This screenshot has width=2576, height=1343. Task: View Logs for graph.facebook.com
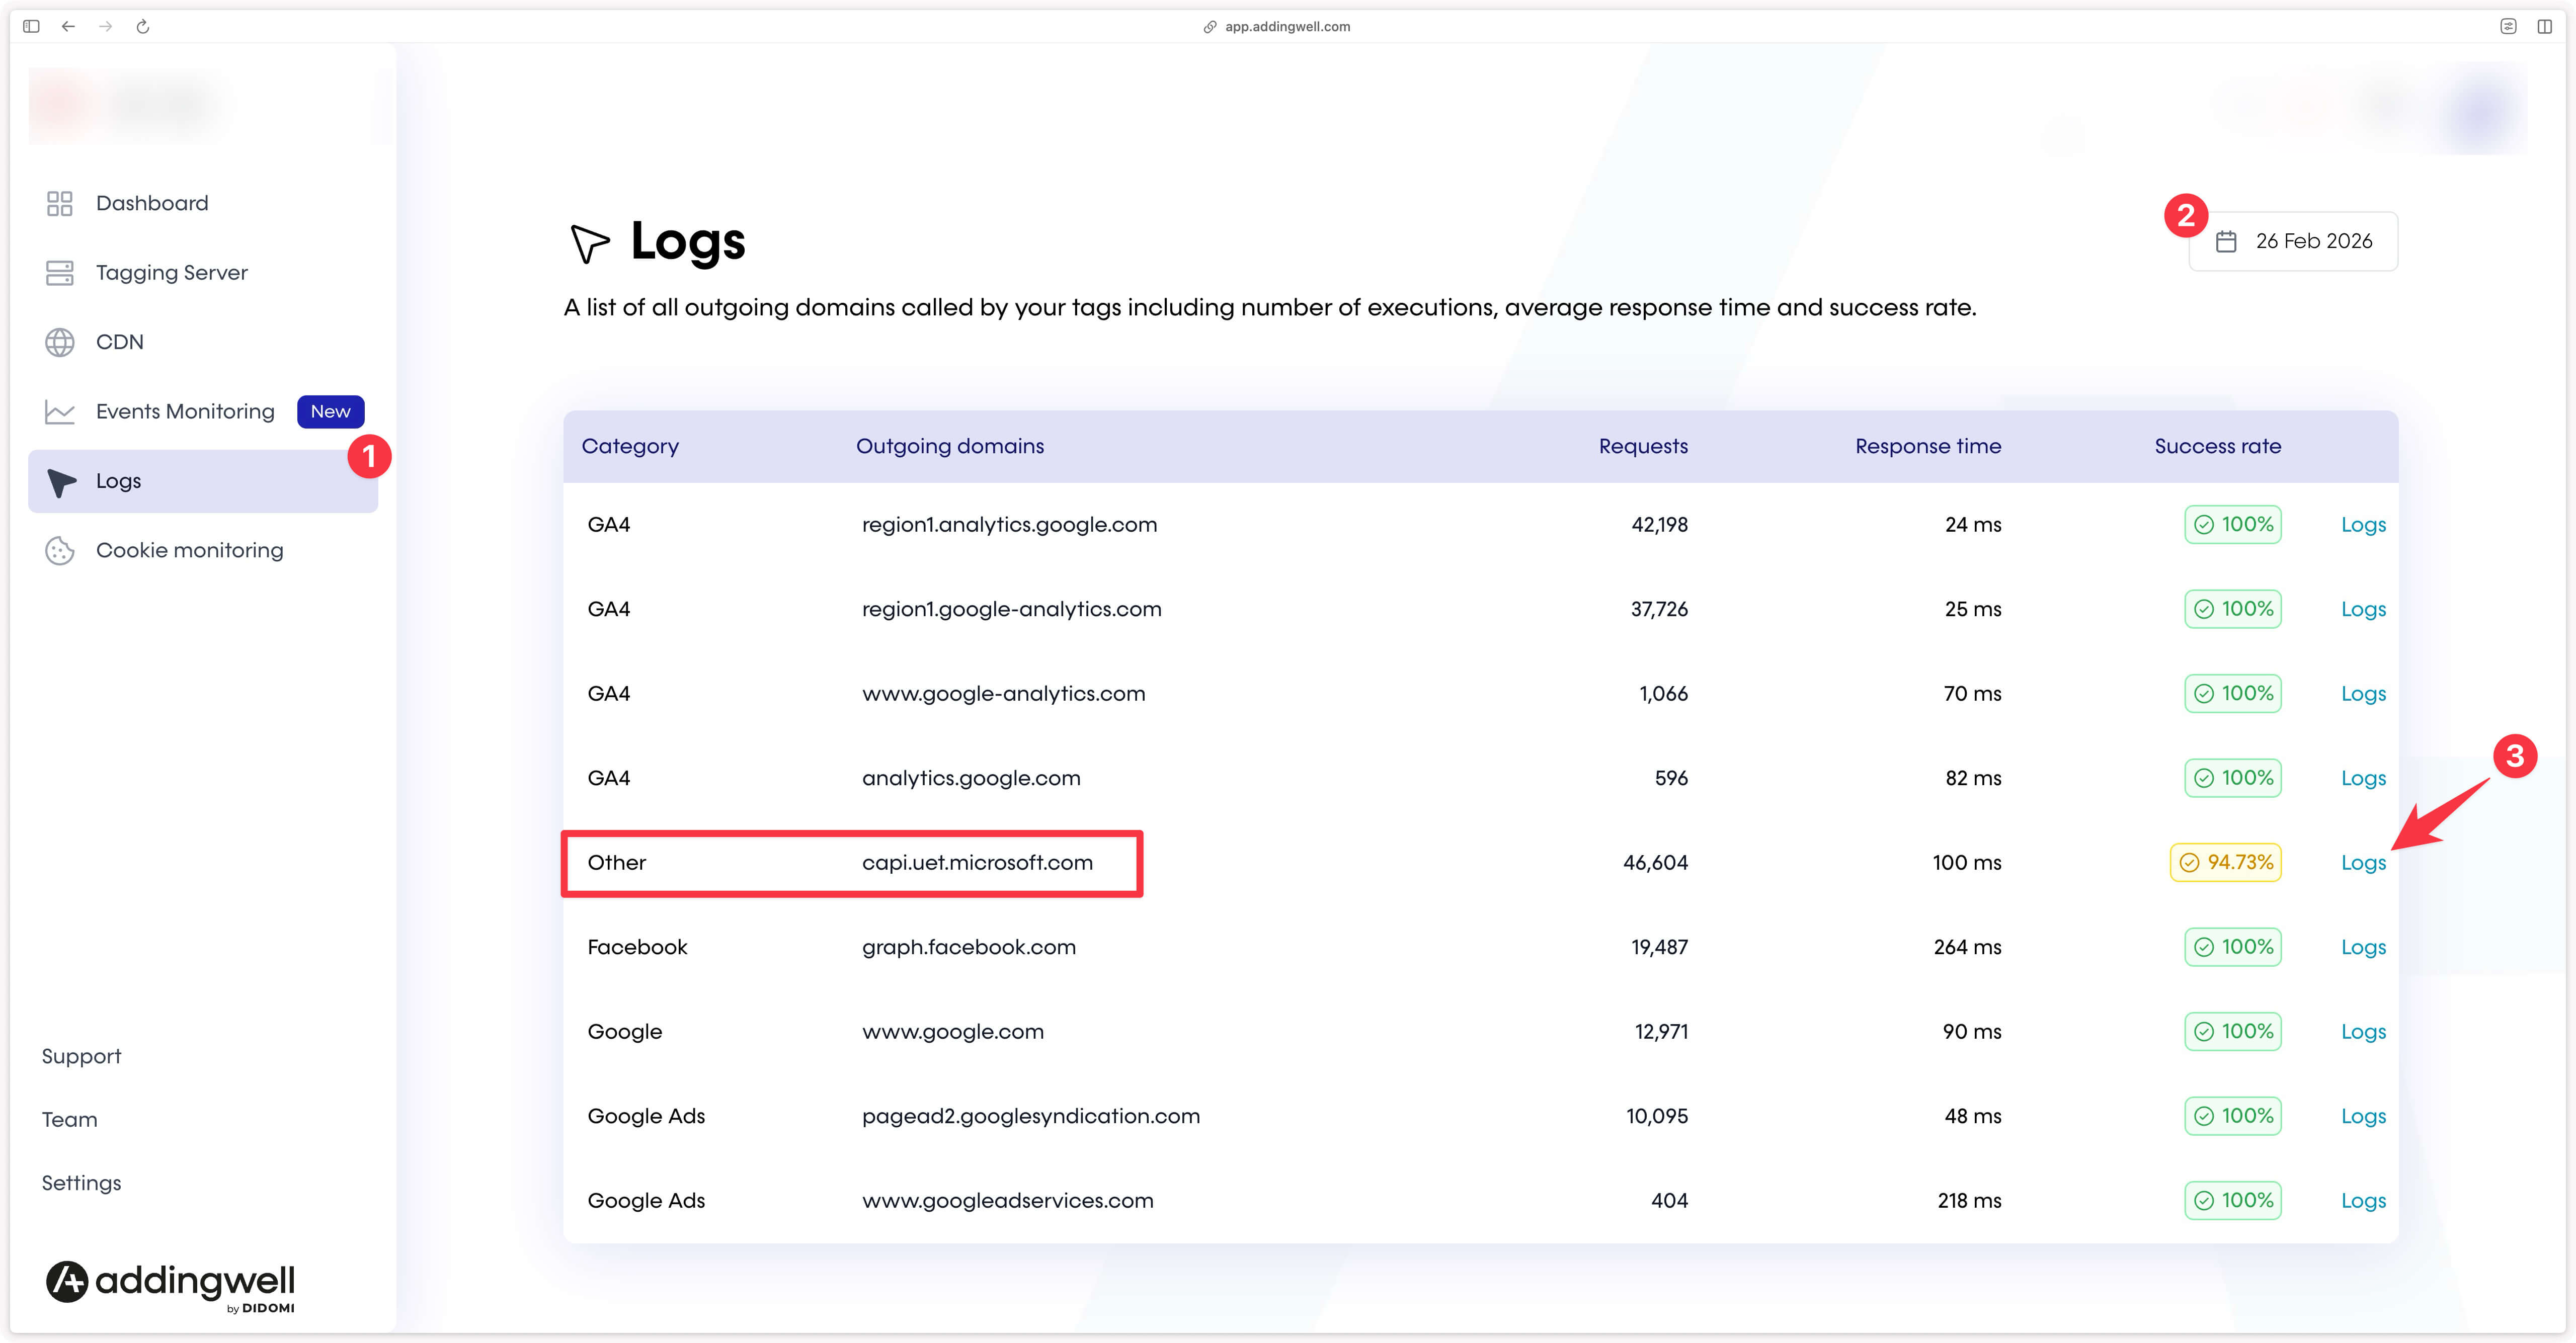pos(2363,947)
